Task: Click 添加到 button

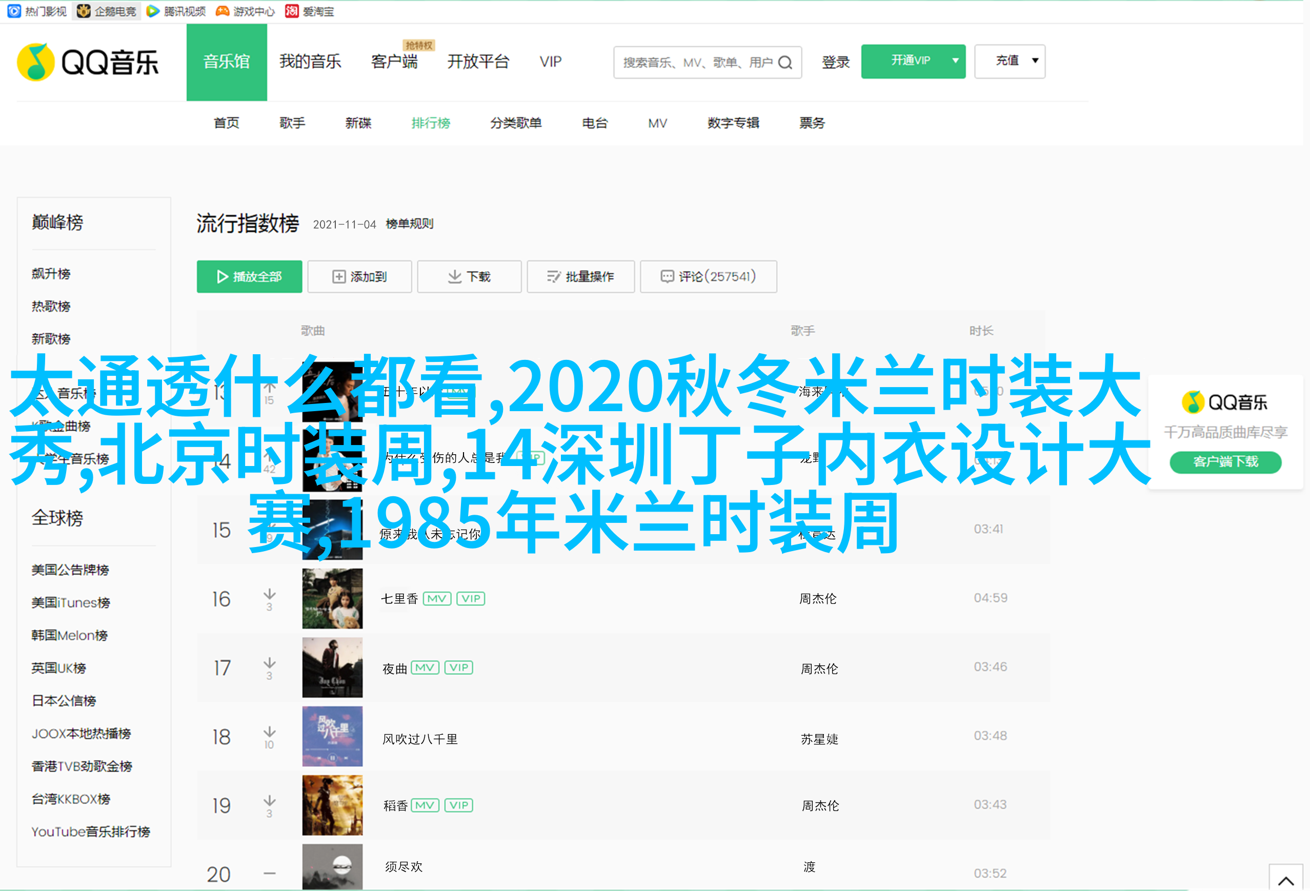Action: click(x=359, y=277)
